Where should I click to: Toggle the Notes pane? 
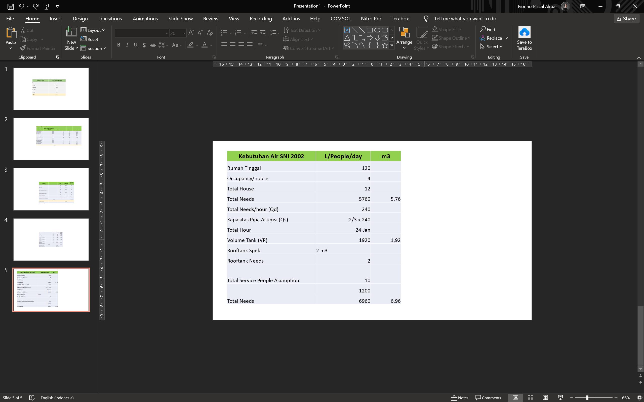tap(460, 398)
